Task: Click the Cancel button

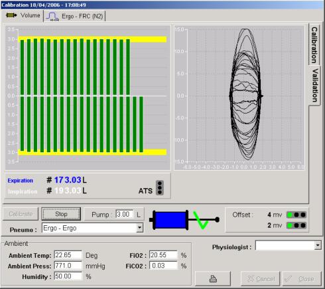Action: click(260, 278)
